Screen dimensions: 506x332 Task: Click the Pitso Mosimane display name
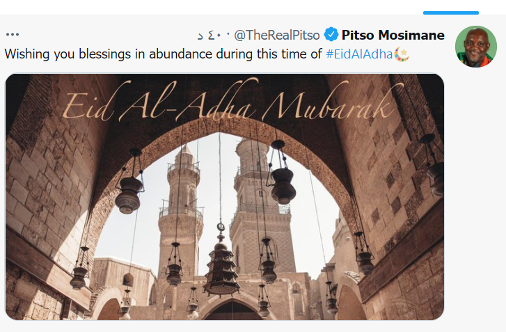pyautogui.click(x=393, y=35)
